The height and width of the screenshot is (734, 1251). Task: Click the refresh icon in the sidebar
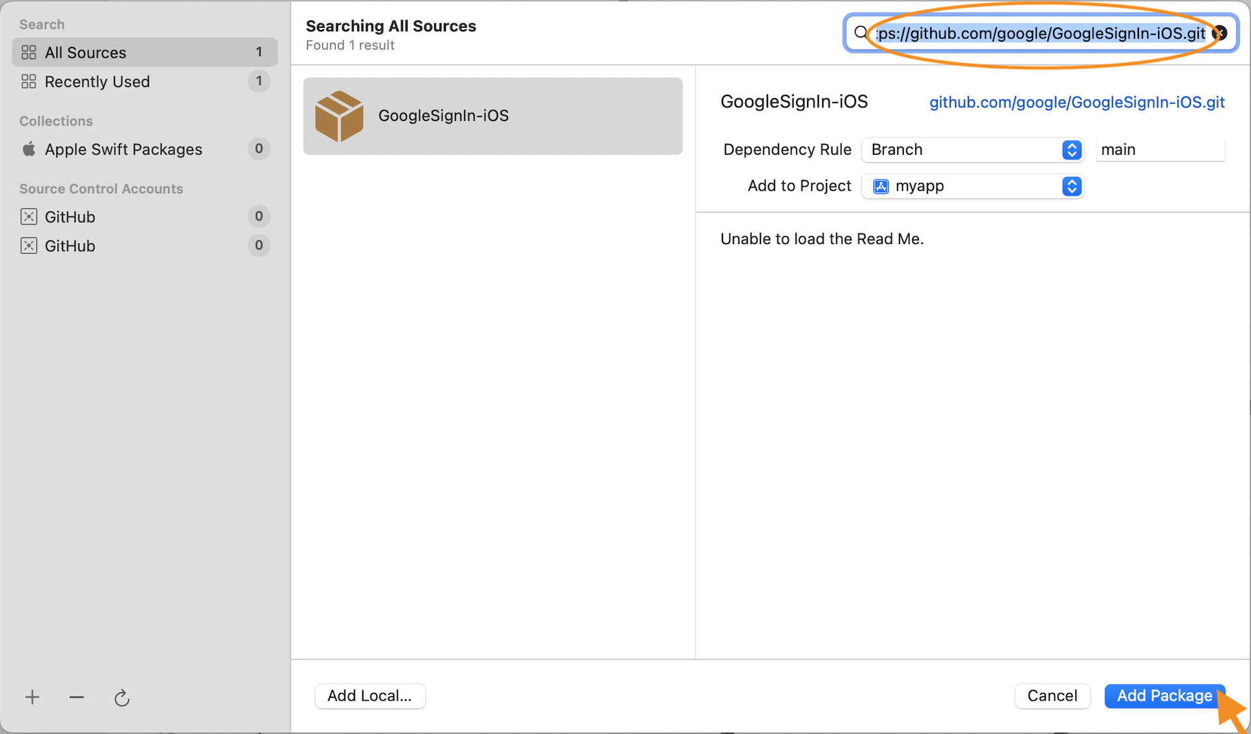pos(122,698)
